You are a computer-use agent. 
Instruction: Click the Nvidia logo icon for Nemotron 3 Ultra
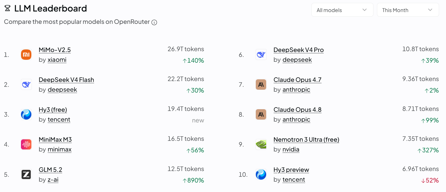[261, 144]
